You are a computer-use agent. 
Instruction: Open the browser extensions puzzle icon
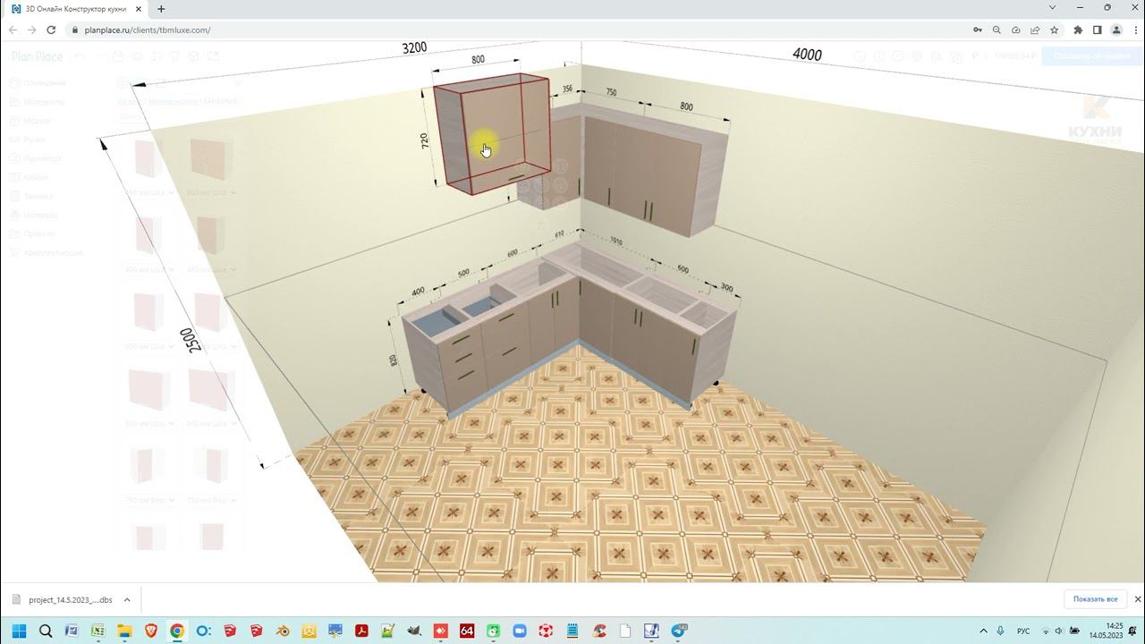point(1078,30)
